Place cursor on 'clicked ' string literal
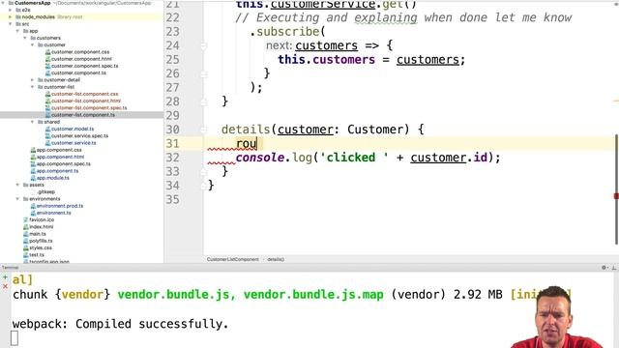The height and width of the screenshot is (348, 619). coord(354,158)
